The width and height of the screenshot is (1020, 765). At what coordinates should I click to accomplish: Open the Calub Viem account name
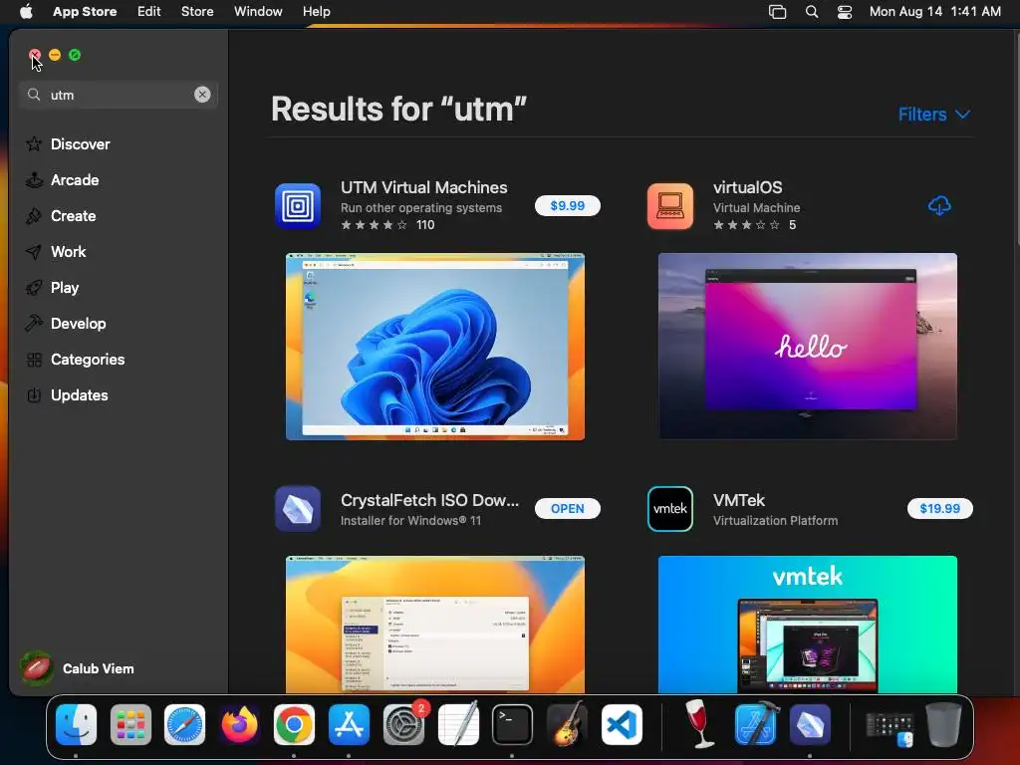(x=99, y=668)
